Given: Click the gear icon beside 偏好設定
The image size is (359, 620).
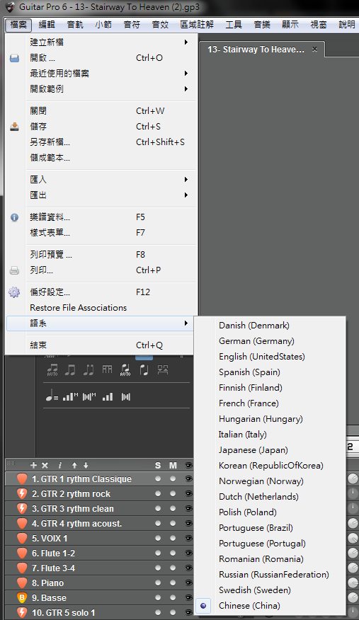Looking at the screenshot, I should [x=14, y=292].
